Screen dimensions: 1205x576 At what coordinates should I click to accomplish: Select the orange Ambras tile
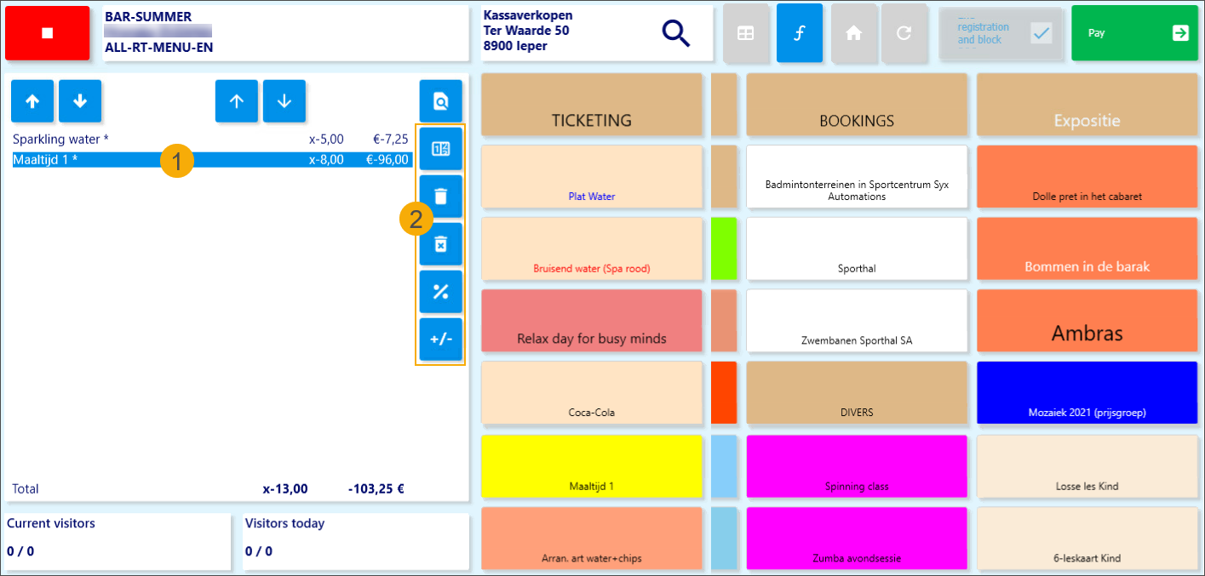[1087, 321]
